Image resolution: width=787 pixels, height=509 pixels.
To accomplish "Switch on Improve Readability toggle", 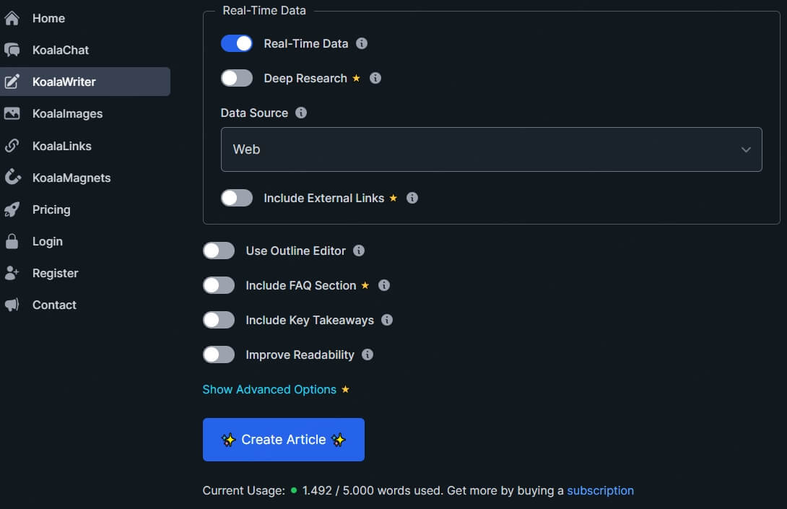I will [x=219, y=354].
